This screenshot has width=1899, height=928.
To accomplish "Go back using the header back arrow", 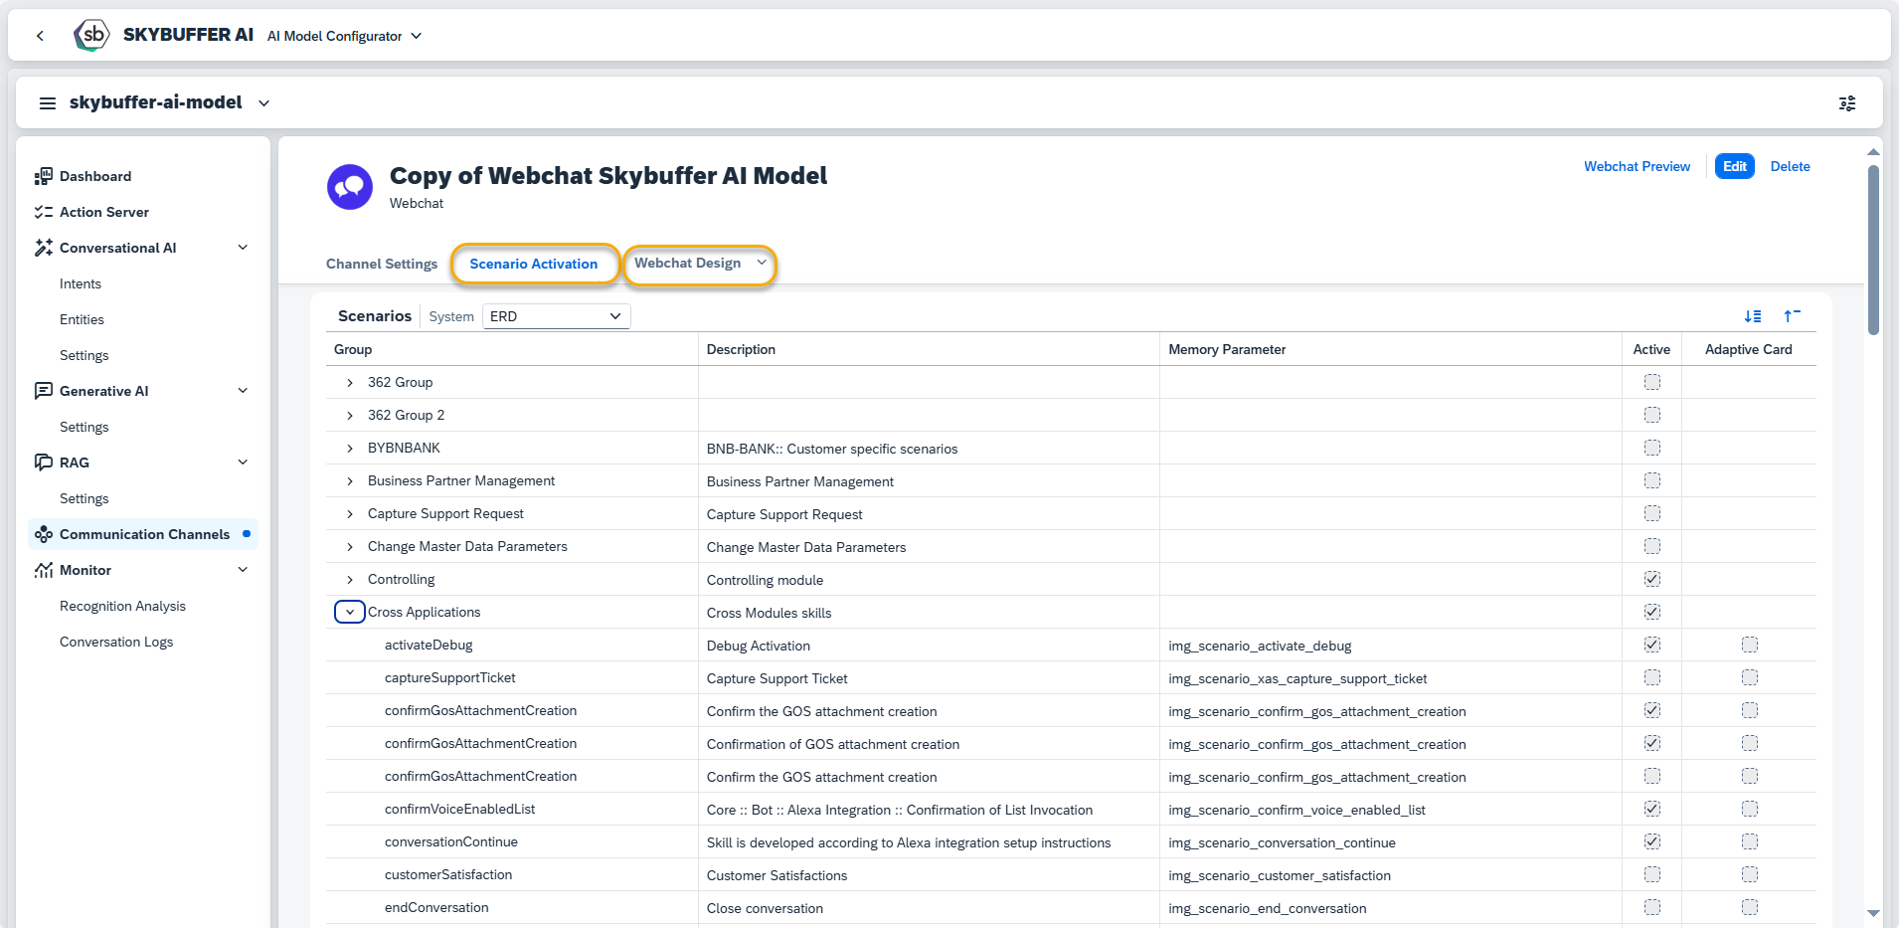I will click(x=40, y=36).
